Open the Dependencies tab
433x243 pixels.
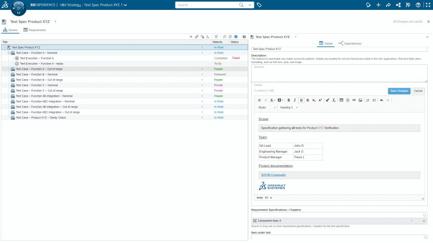pos(350,44)
